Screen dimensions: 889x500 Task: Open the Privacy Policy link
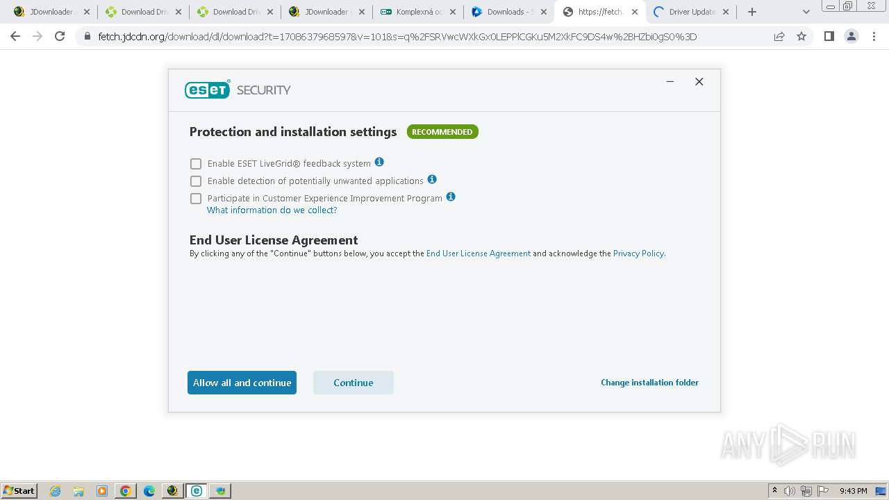point(638,253)
